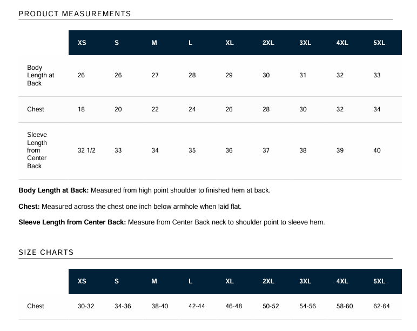This screenshot has height=331, width=417.
Task: Select the chest value 18 for XS
Action: (x=81, y=109)
